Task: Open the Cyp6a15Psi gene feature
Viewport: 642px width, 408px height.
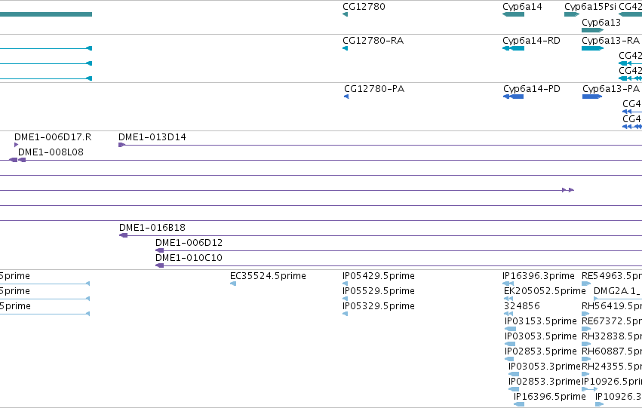Action: tap(572, 14)
